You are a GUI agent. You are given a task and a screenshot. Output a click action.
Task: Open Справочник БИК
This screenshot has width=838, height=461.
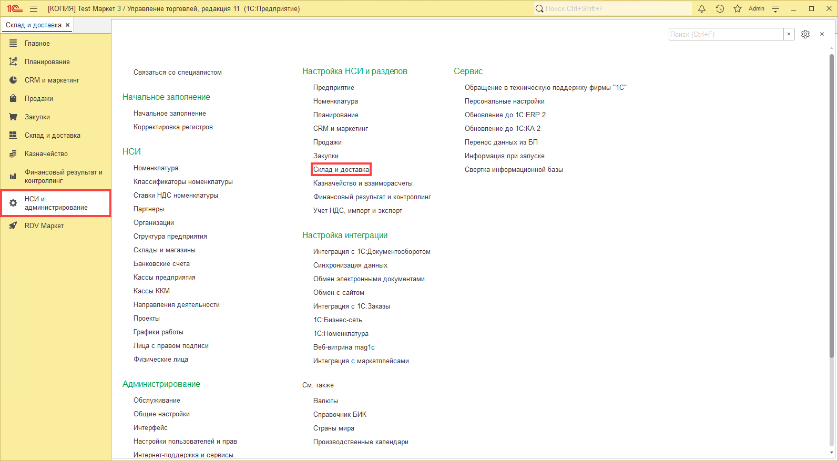tap(340, 414)
